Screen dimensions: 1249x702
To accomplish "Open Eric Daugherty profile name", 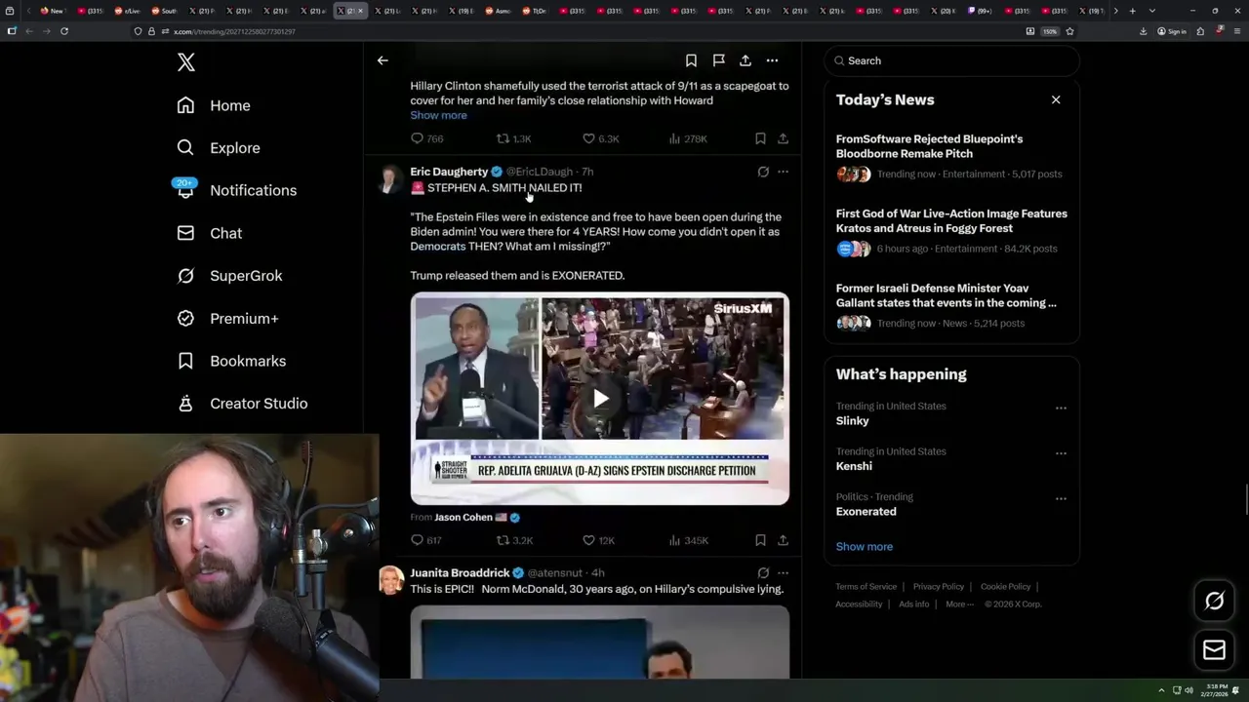I will 449,172.
